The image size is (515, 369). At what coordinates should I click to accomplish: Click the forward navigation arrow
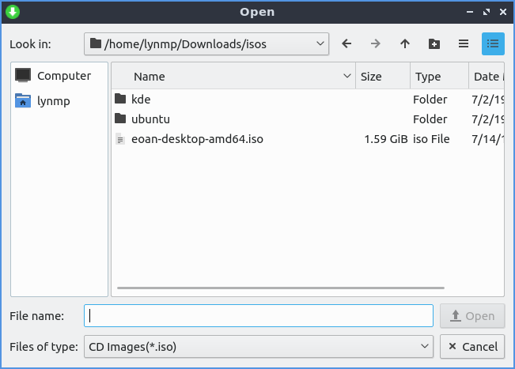pyautogui.click(x=376, y=44)
